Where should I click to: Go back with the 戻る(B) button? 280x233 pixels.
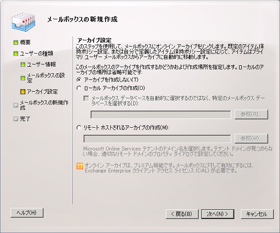point(182,214)
